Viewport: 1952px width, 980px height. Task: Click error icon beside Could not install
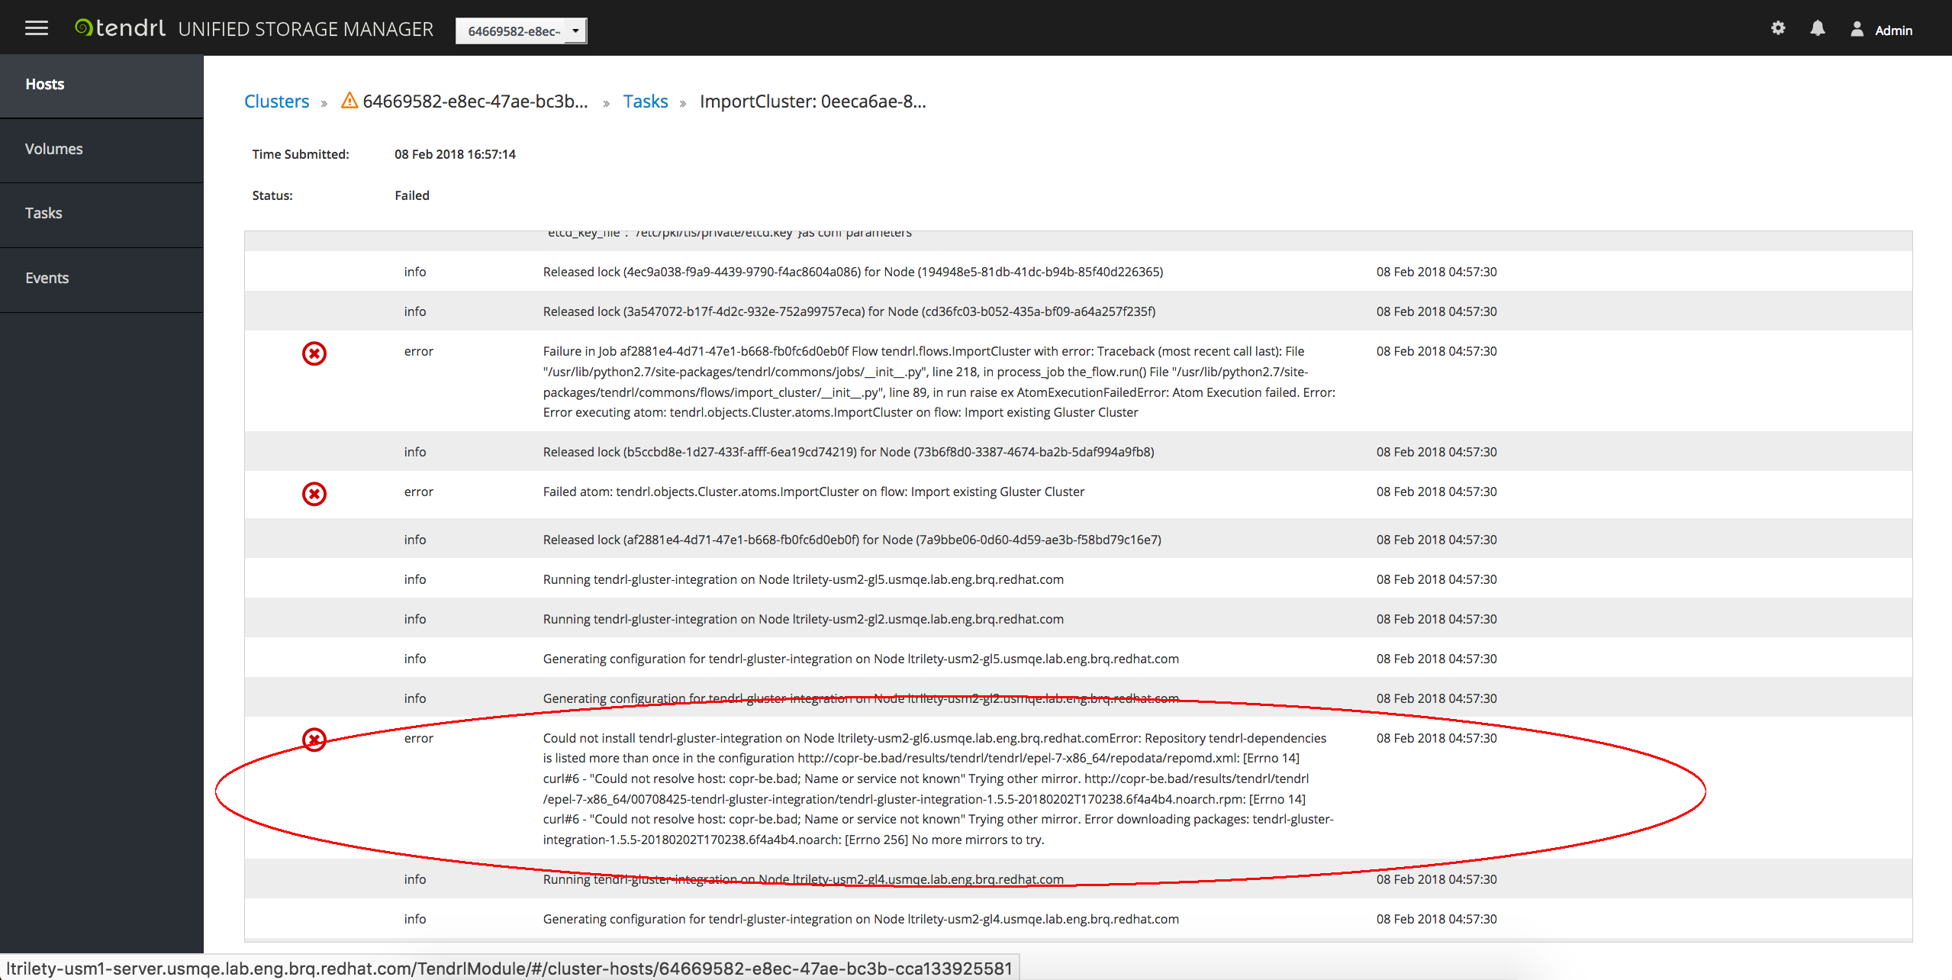314,740
